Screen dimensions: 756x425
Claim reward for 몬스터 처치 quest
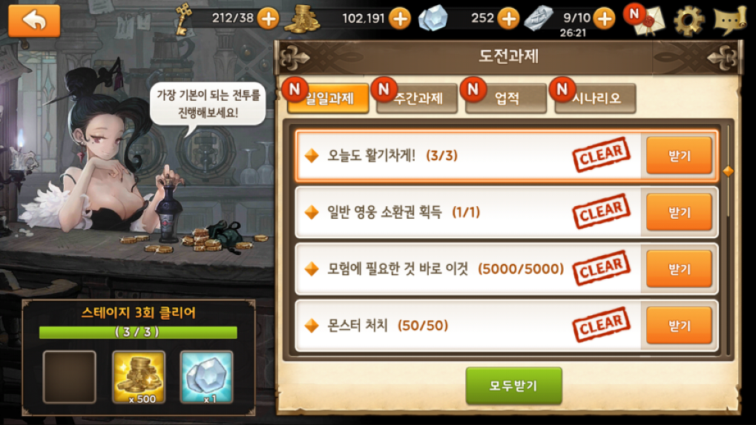click(x=679, y=326)
